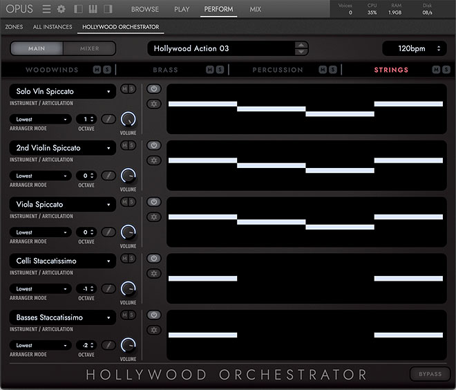Click the edit slash icon for 2nd Violin Spiccato
456x390 pixels.
point(108,176)
